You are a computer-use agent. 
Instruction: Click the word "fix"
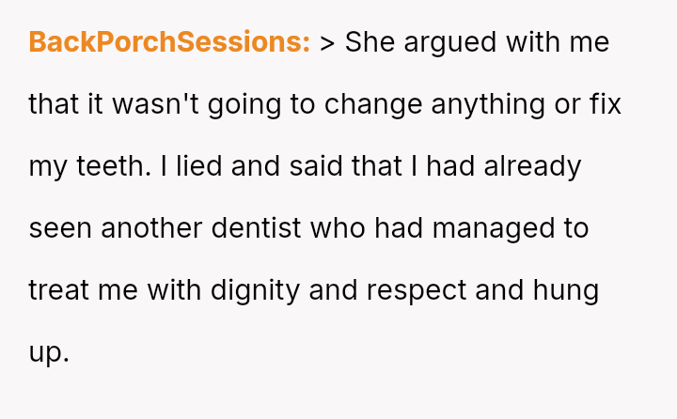pyautogui.click(x=602, y=104)
